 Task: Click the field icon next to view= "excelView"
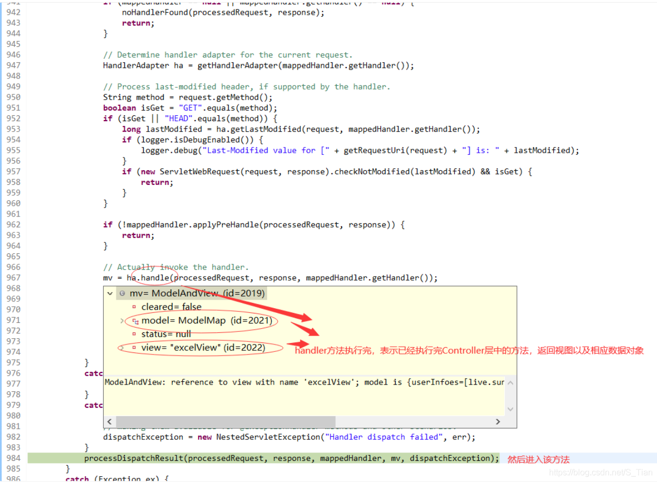(x=134, y=348)
